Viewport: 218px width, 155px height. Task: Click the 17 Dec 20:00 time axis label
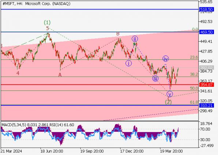[x=132, y=151]
